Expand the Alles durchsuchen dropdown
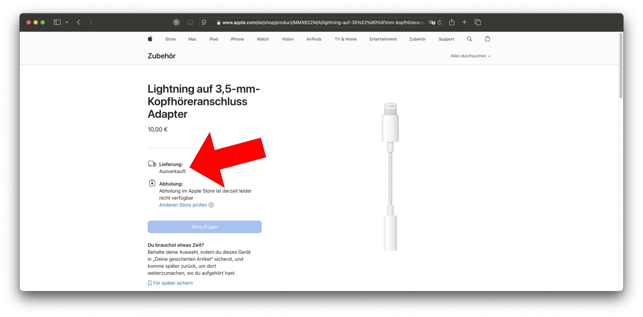The height and width of the screenshot is (317, 643). 470,56
